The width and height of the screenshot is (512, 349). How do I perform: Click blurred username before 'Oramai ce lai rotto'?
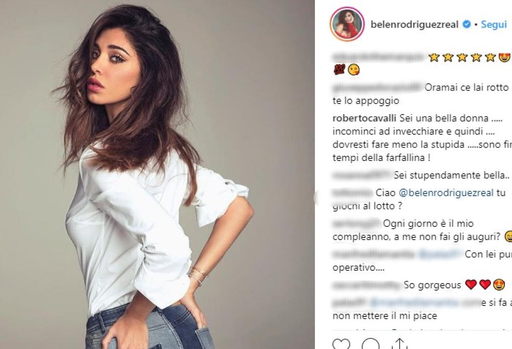tap(377, 87)
